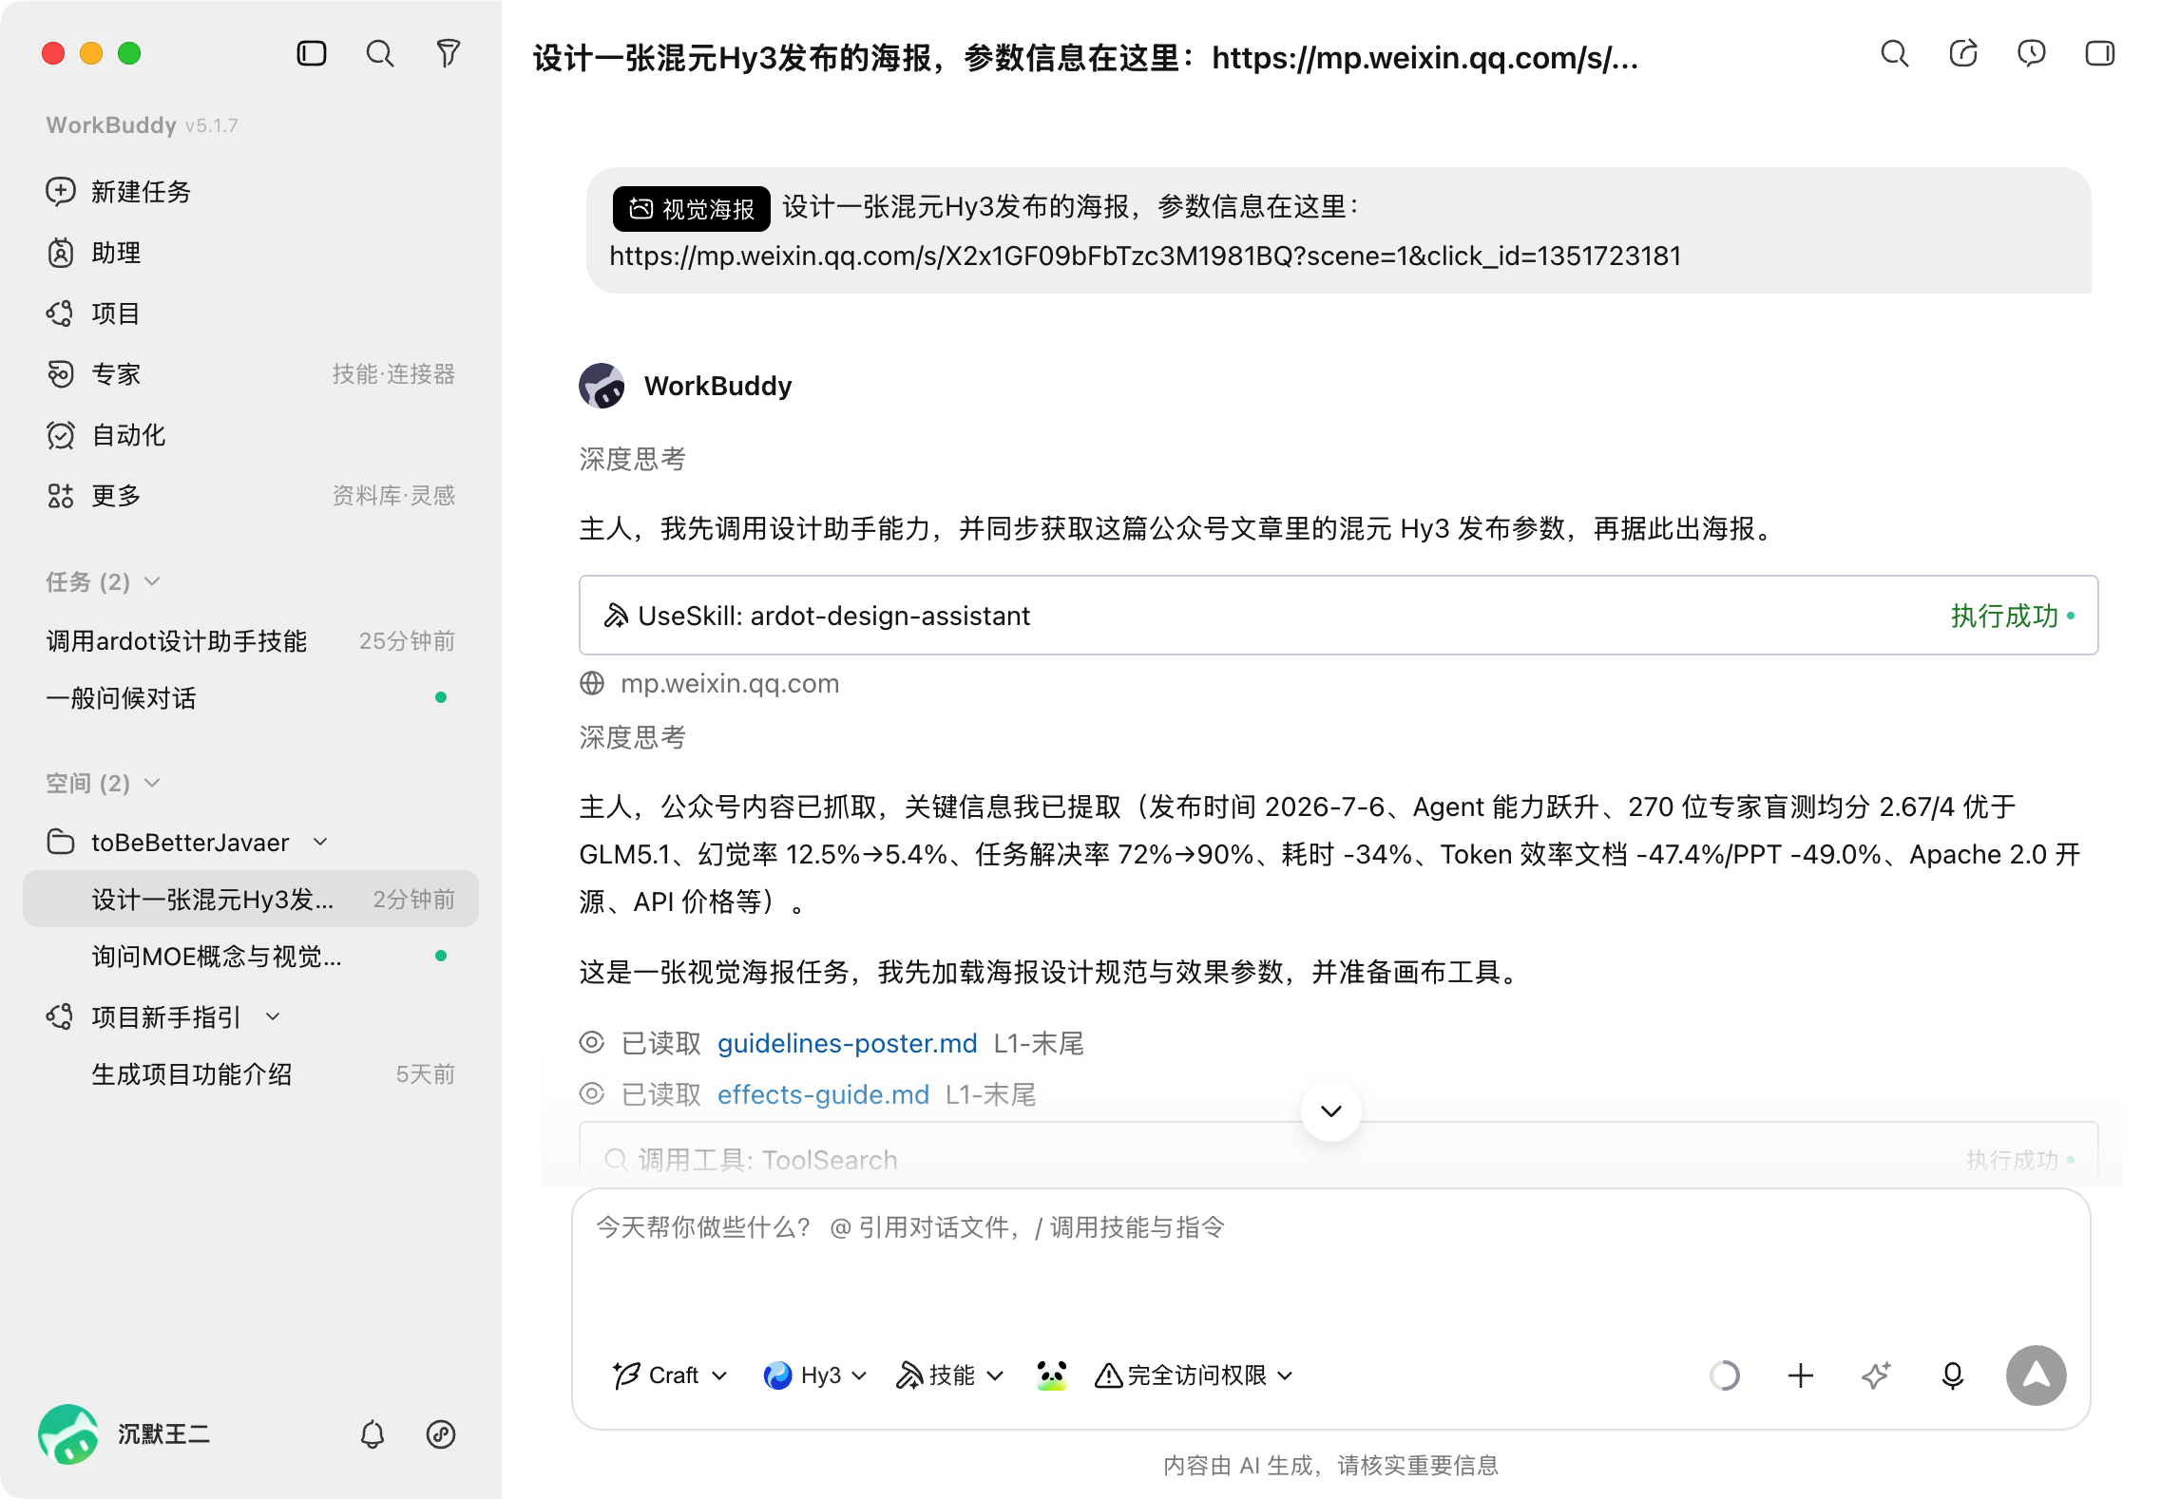Click the WorkBuddy v5.1.7 version label
Viewport: 2161px width, 1499px height.
143,125
